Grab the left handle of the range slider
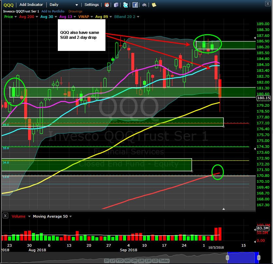This screenshot has height=264, width=273. pos(227,257)
